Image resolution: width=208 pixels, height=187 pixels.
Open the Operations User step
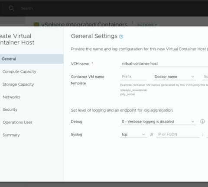(17, 122)
